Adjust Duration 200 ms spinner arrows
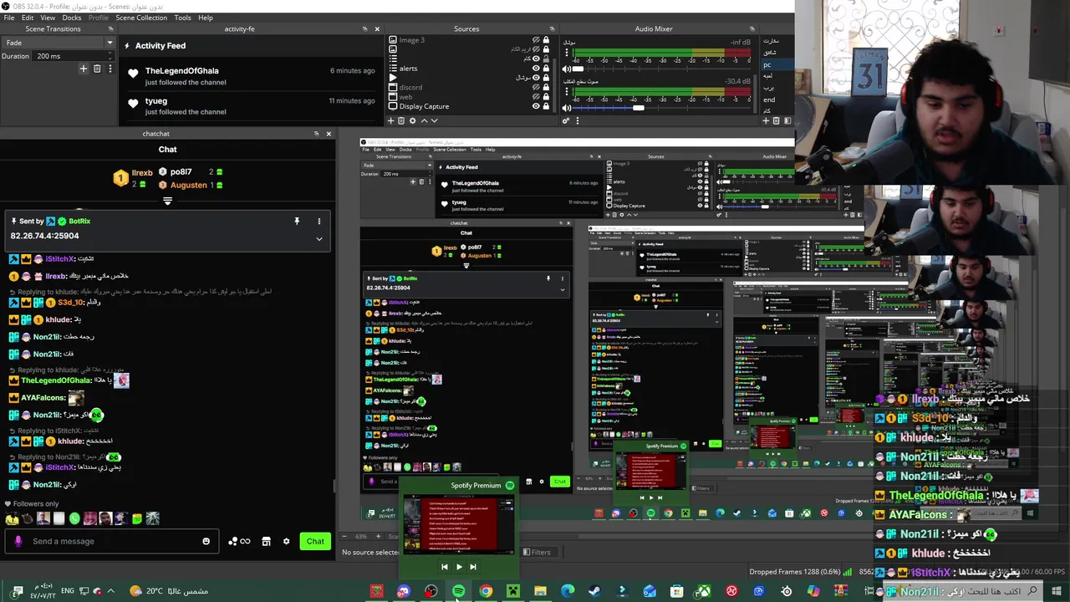The image size is (1070, 602). (x=110, y=56)
